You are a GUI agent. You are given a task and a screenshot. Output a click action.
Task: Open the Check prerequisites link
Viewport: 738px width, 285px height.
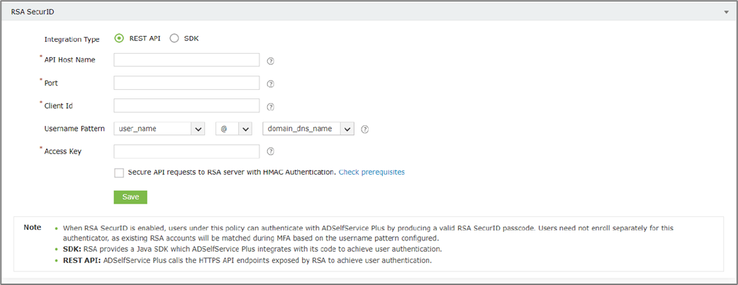[371, 172]
